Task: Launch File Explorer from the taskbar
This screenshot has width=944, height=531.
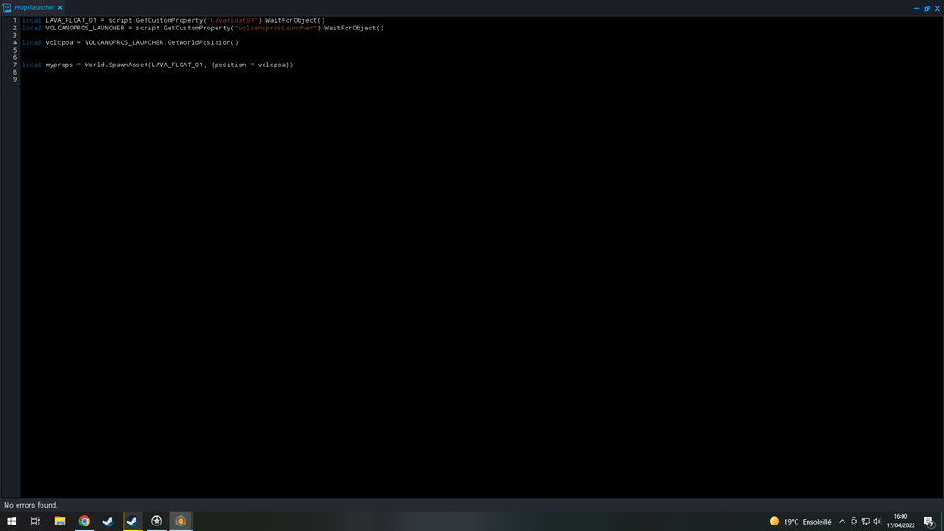Action: click(60, 521)
